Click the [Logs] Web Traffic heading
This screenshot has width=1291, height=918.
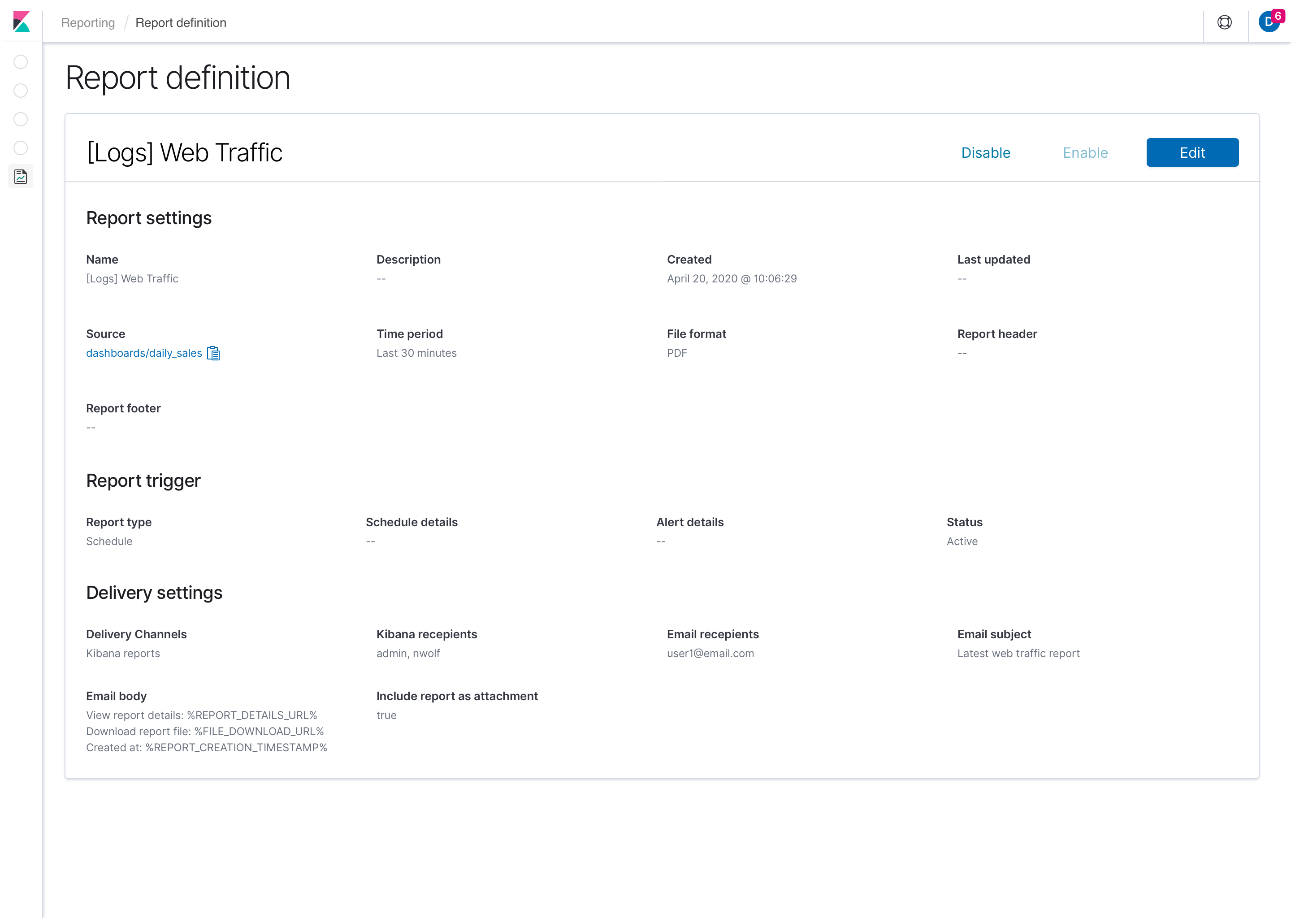click(x=185, y=152)
